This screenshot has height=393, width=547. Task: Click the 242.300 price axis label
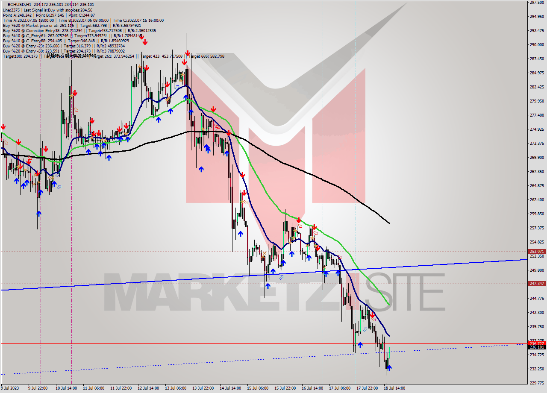[x=536, y=313]
